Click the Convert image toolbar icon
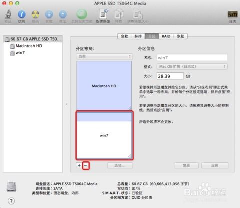The image size is (240, 208). pyautogui.click(x=119, y=14)
